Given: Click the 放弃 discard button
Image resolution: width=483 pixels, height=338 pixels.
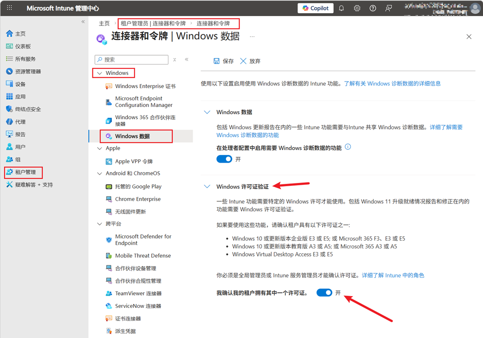Looking at the screenshot, I should [x=250, y=61].
